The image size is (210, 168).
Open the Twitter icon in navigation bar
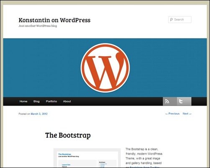pyautogui.click(x=184, y=101)
